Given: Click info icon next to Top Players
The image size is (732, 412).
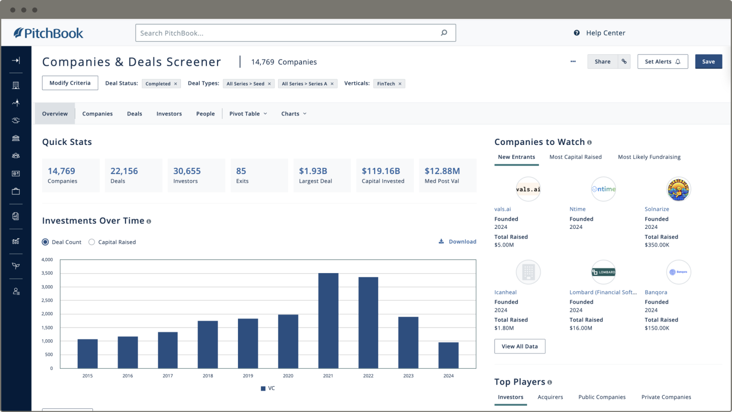Looking at the screenshot, I should pos(550,382).
